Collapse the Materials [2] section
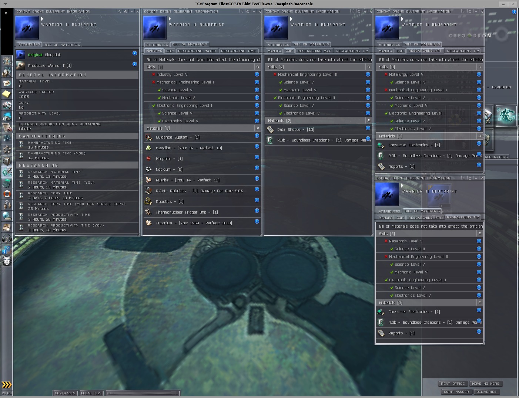 (x=369, y=120)
